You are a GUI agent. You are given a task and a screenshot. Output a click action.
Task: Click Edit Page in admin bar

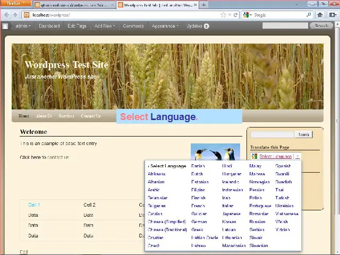click(x=76, y=26)
